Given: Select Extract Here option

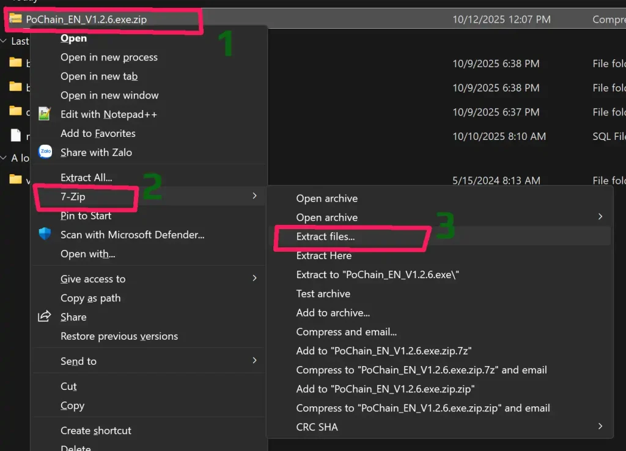Looking at the screenshot, I should [x=323, y=255].
